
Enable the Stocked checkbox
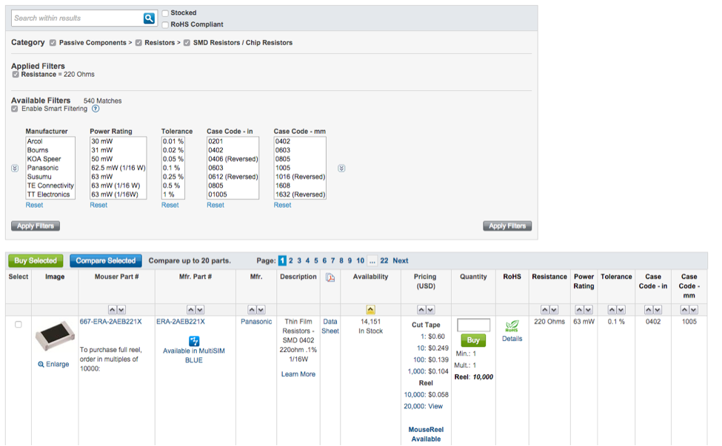tap(164, 13)
